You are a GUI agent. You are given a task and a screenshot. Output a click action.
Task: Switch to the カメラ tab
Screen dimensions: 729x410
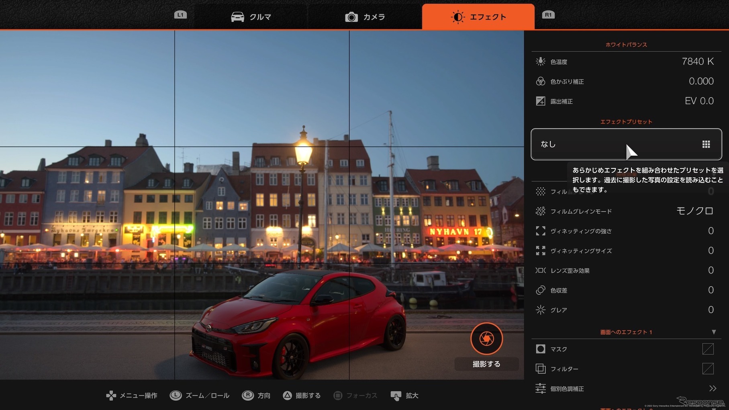click(365, 17)
